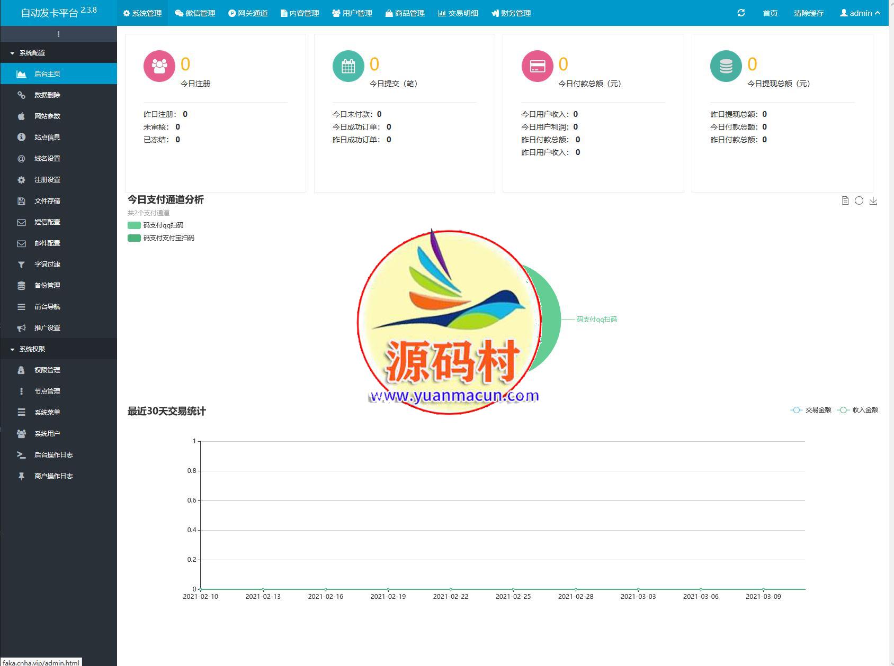Viewport: 894px width, 666px height.
Task: Click the calendar icon for 今日提交
Action: [x=348, y=66]
